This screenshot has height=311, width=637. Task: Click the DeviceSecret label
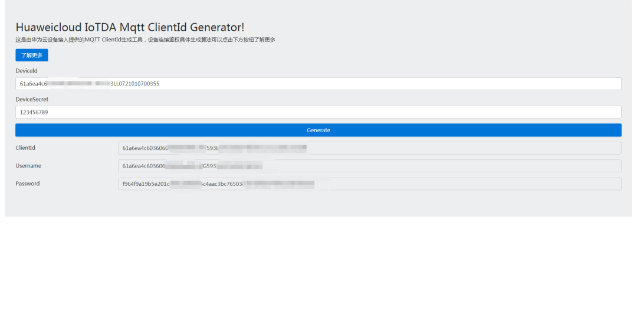click(x=32, y=99)
